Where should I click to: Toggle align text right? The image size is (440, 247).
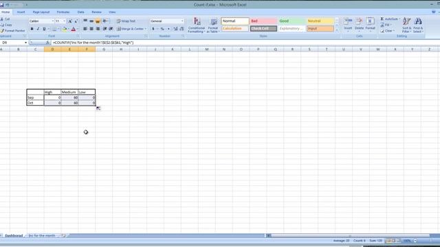click(98, 29)
